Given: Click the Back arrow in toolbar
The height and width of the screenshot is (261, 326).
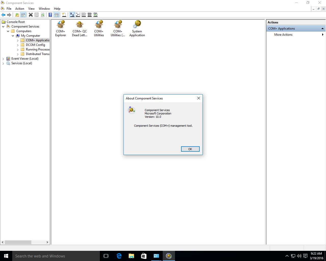Looking at the screenshot, I should pos(3,15).
